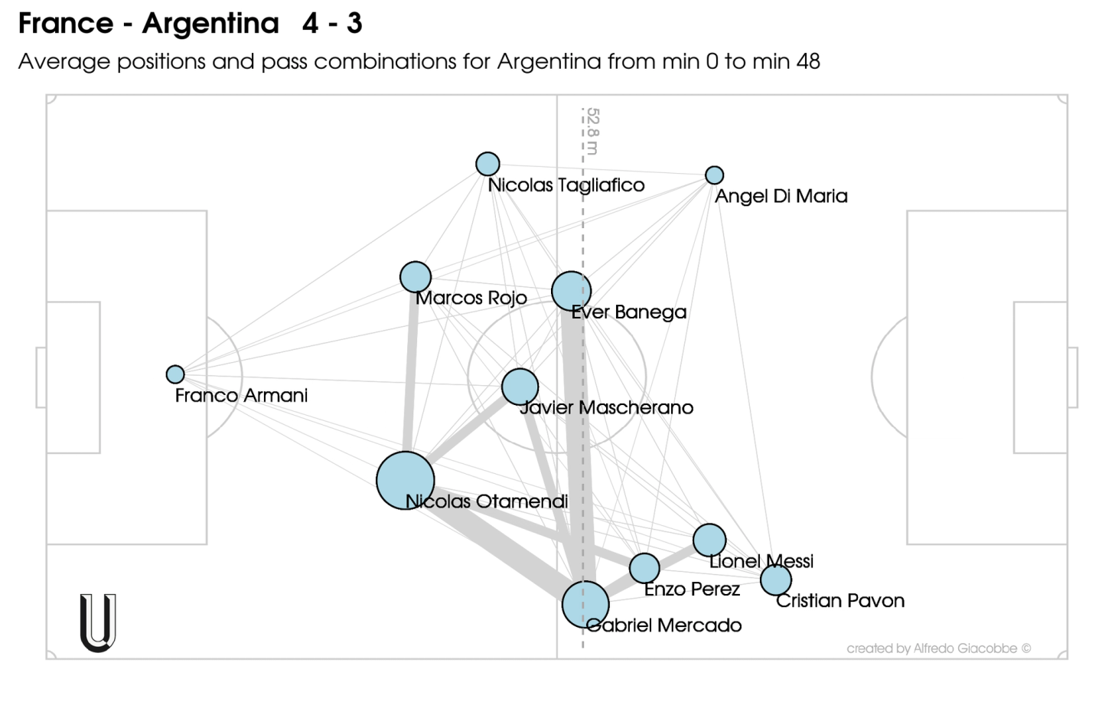Click Lionel Messi's player circle
Viewport: 1102px width, 702px height.
tap(709, 540)
